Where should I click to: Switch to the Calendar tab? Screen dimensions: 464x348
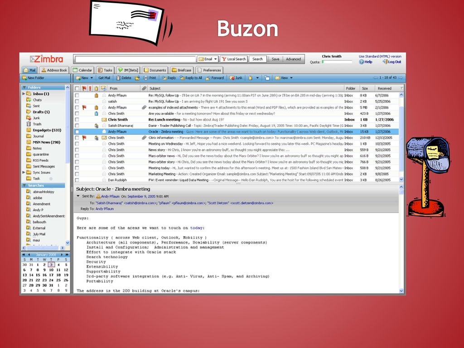(82, 70)
